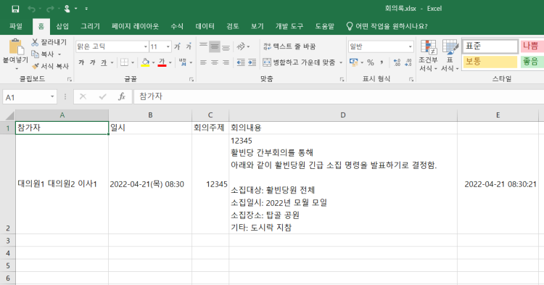Image resolution: width=544 pixels, height=285 pixels.
Task: Apply the 좋음 cell style
Action: tap(532, 62)
